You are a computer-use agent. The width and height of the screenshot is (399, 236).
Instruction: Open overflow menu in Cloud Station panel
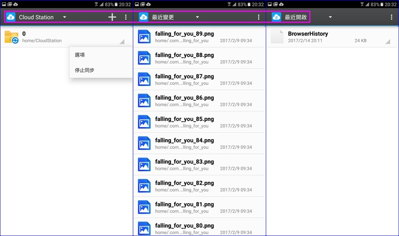pyautogui.click(x=126, y=17)
